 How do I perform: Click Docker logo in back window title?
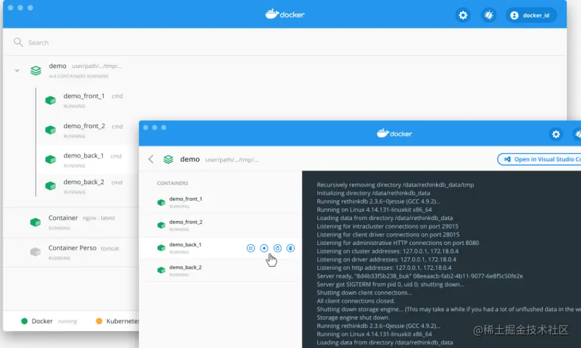coord(285,14)
